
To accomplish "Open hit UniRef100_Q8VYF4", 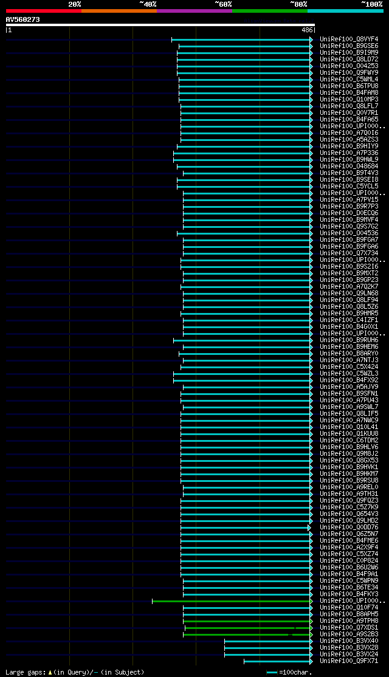I will [x=349, y=40].
